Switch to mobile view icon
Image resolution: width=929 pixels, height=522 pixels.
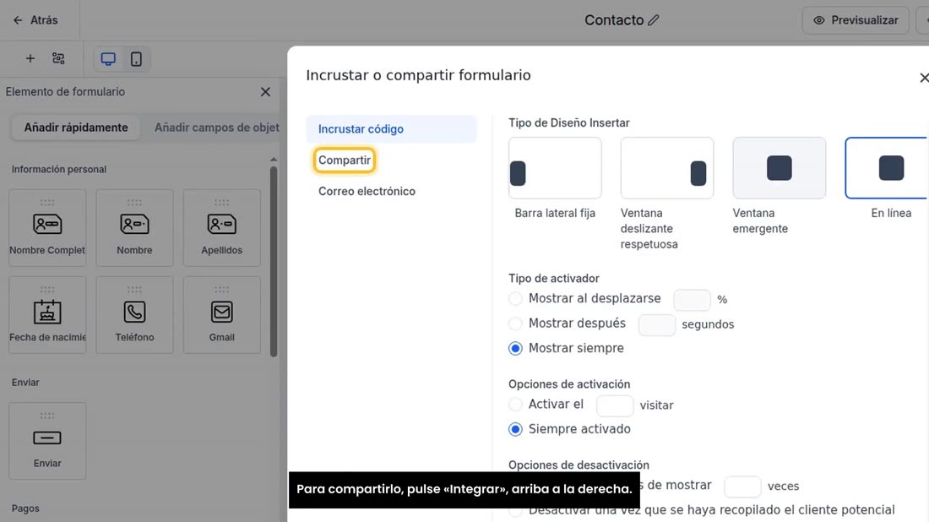136,58
